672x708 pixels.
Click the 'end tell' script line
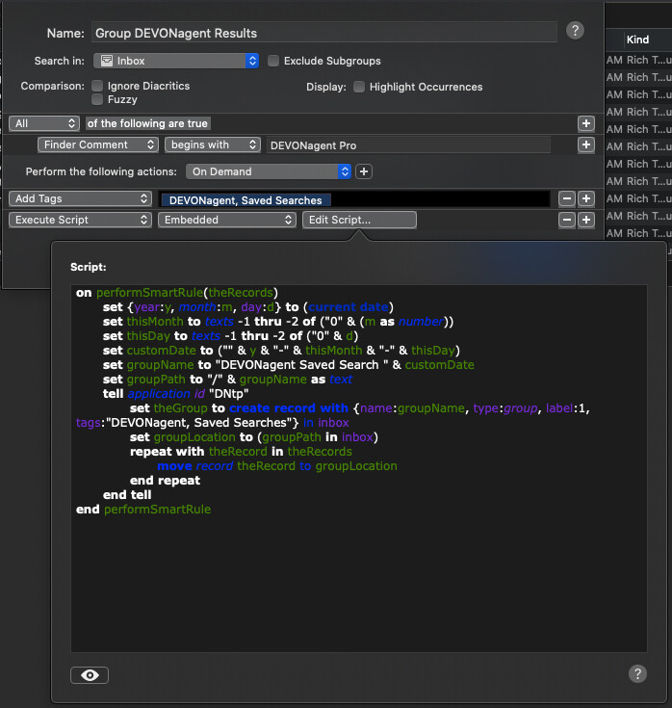(127, 495)
